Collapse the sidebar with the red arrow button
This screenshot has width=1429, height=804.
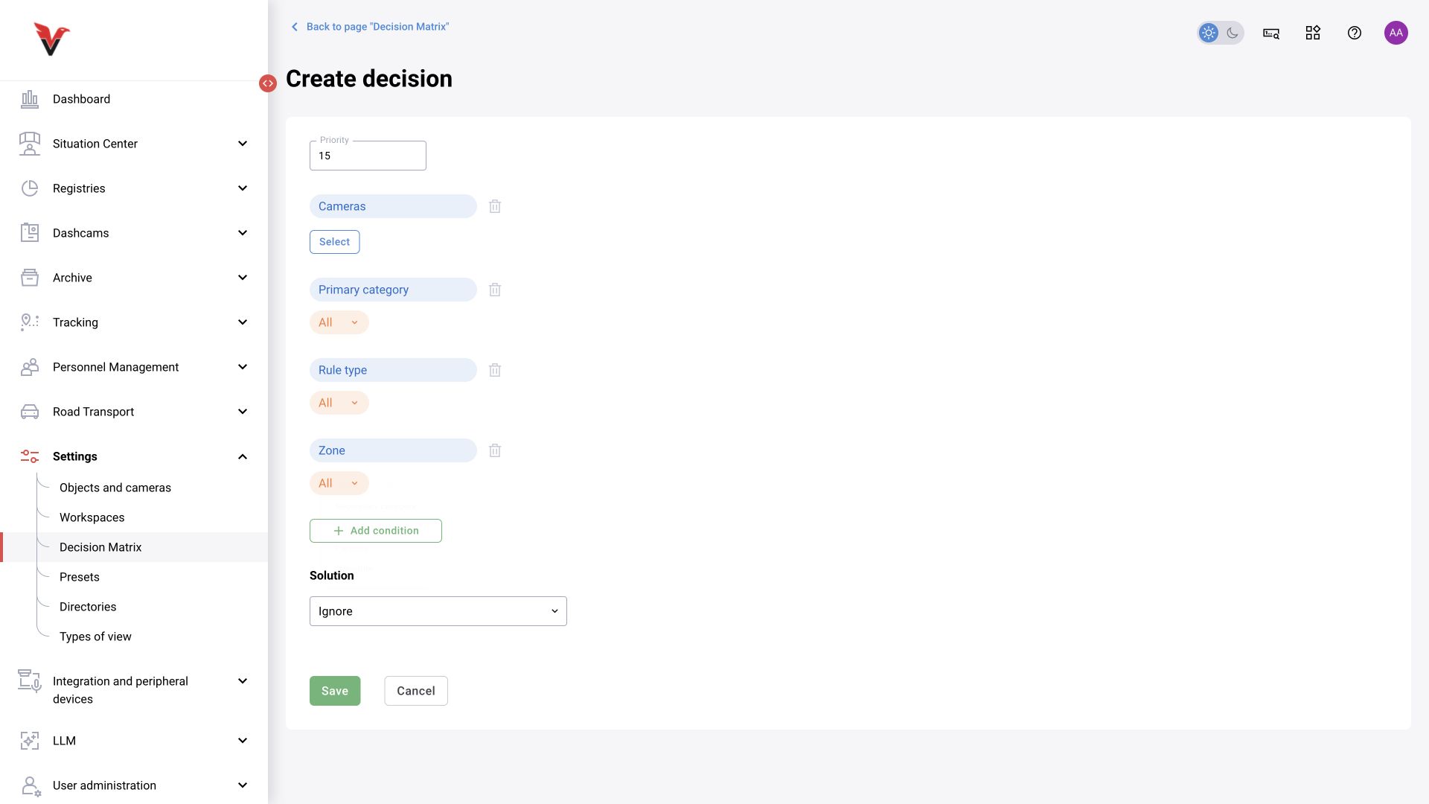[268, 83]
